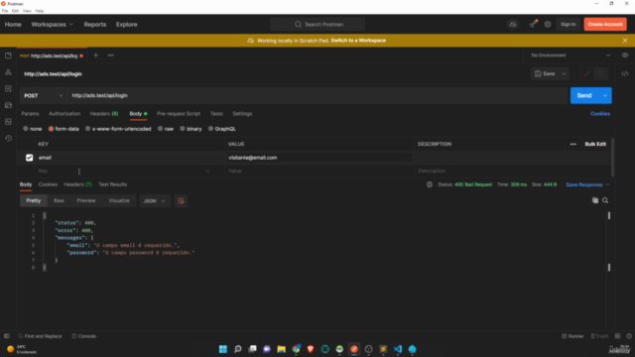Expand the Save options arrow

coord(564,73)
